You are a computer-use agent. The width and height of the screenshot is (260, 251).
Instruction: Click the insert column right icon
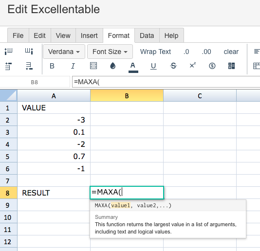(29, 51)
